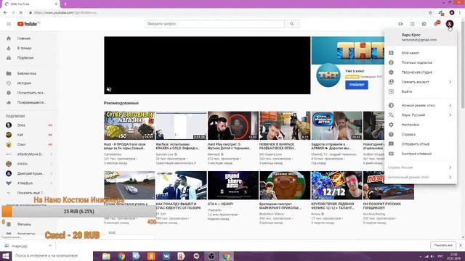Viewport: 465px width, 261px height.
Task: Choose Выйти to sign out
Action: (421, 92)
